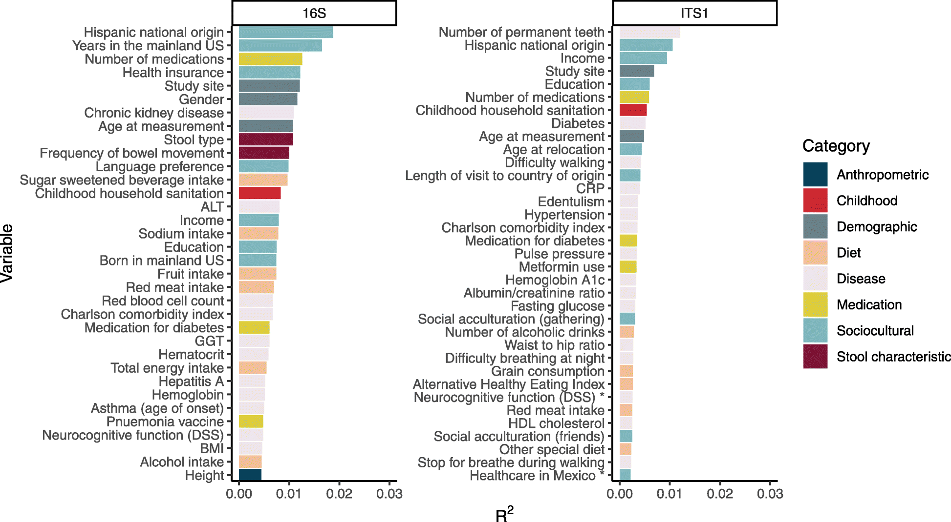This screenshot has height=522, width=951.
Task: Click the 'Hypertension' label
Action: [564, 215]
